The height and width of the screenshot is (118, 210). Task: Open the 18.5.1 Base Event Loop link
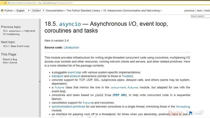point(16,46)
